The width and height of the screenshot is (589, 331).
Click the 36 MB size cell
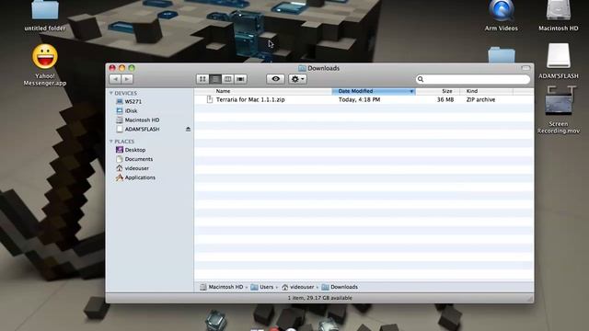445,100
